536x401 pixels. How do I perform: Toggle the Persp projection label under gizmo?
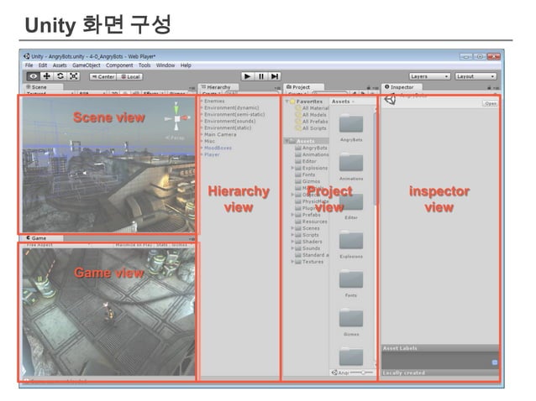pyautogui.click(x=175, y=138)
